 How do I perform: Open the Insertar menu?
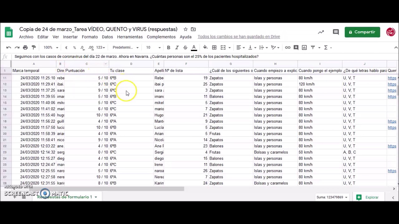coord(70,37)
